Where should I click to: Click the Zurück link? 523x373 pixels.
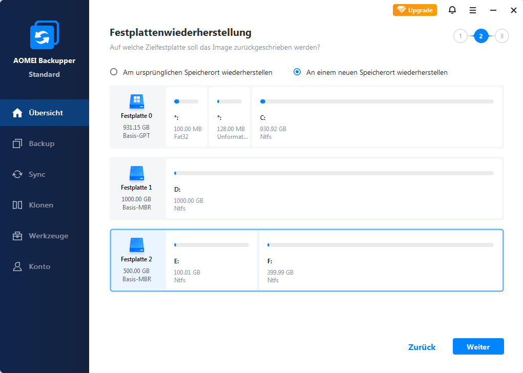coord(422,347)
